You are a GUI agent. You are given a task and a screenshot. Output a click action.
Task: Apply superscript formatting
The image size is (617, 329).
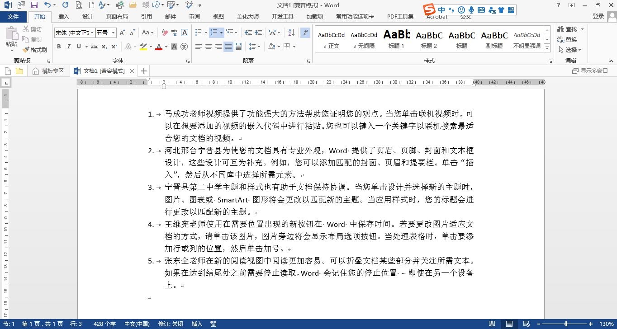pos(114,47)
